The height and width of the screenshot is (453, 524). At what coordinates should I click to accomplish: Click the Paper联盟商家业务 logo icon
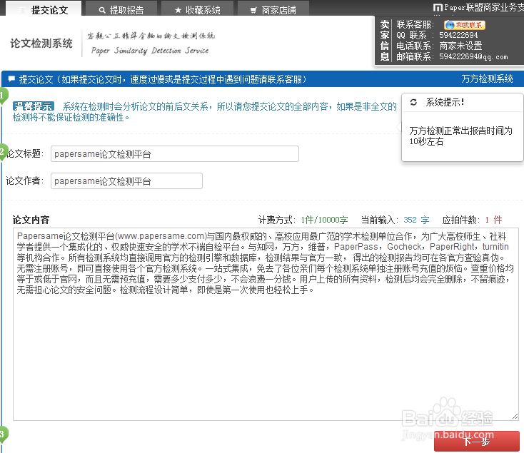[x=438, y=8]
